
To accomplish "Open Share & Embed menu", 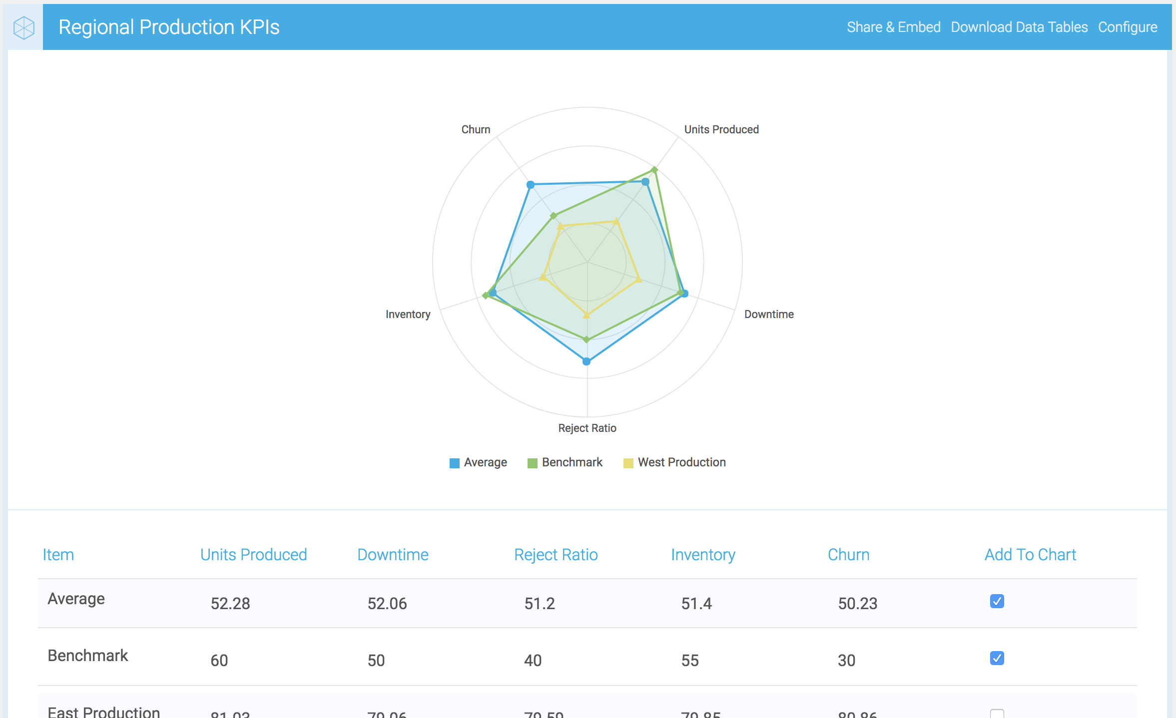I will [893, 27].
